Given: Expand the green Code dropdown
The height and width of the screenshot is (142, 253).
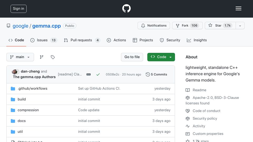Looking at the screenshot, I should pyautogui.click(x=161, y=57).
